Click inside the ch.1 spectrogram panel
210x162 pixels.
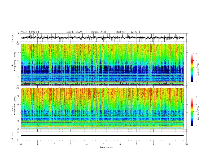102,65
